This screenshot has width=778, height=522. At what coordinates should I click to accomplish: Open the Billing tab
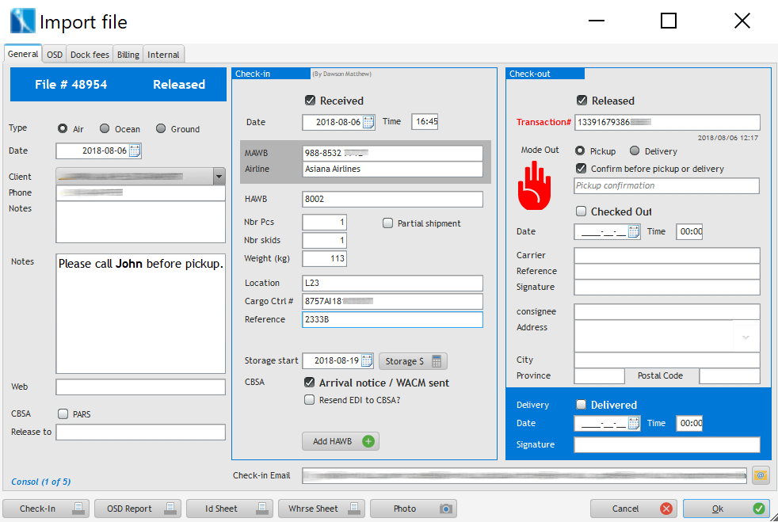(128, 55)
